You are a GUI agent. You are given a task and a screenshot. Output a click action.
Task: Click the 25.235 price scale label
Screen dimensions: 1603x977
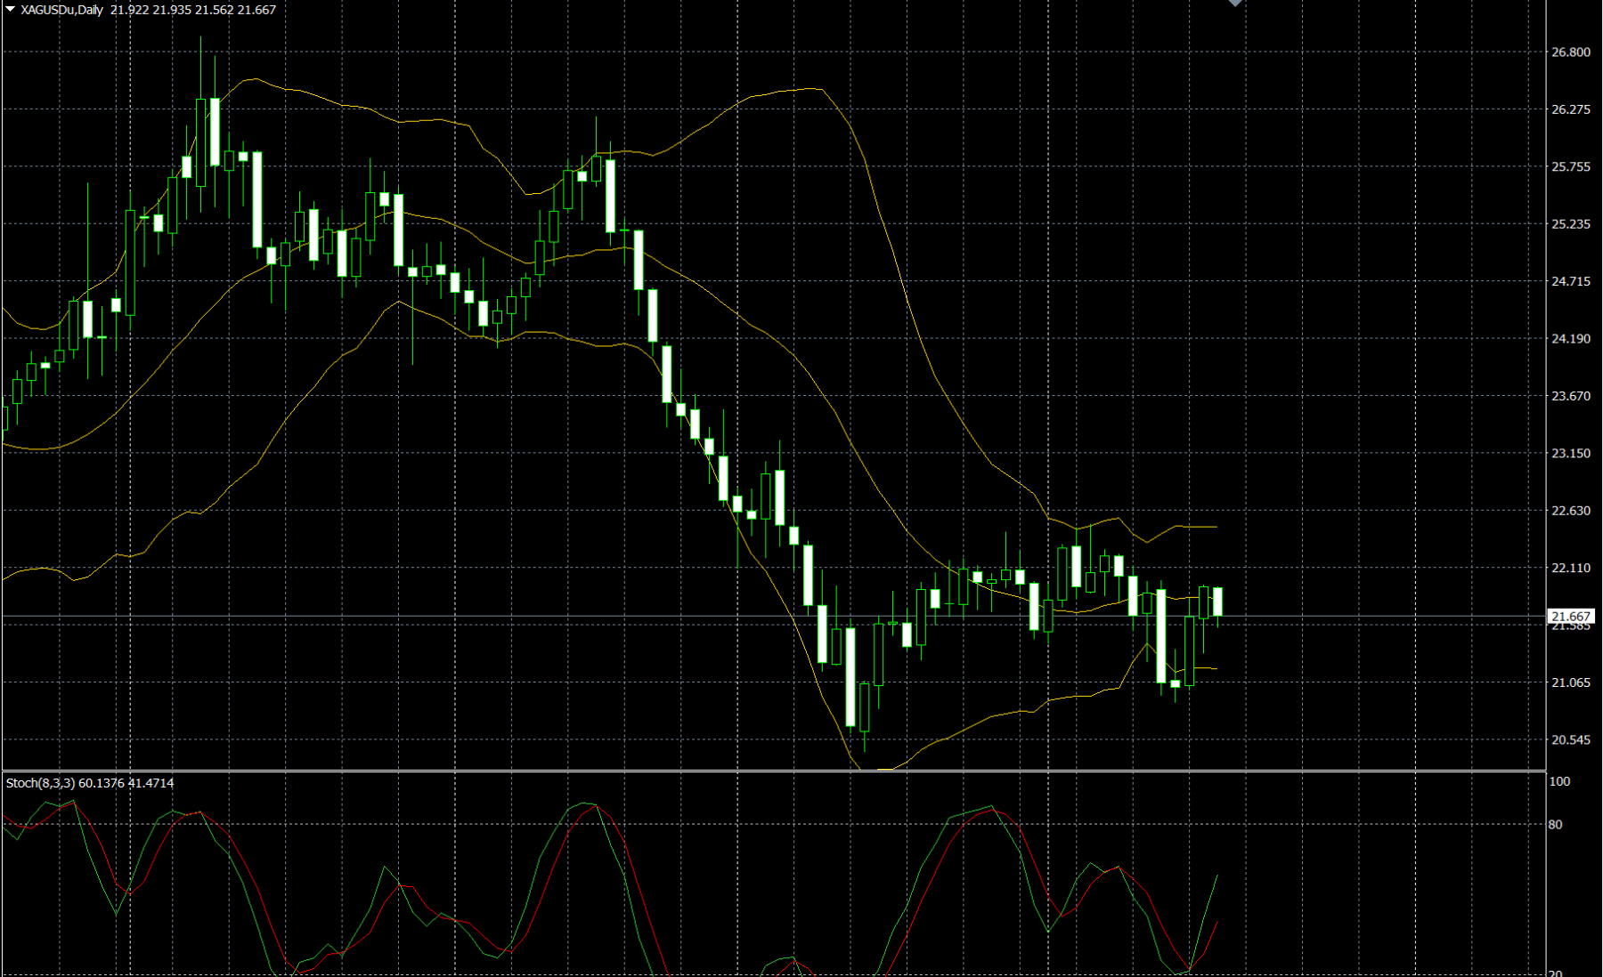(x=1571, y=224)
